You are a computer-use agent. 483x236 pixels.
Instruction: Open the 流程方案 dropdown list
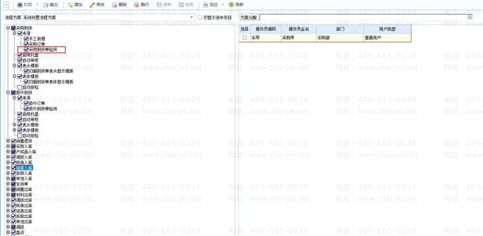(x=192, y=17)
